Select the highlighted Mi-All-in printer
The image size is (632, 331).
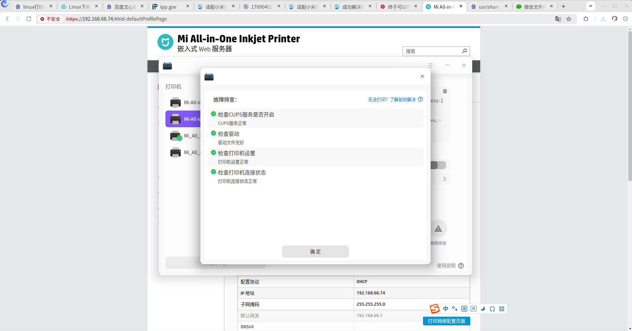183,119
